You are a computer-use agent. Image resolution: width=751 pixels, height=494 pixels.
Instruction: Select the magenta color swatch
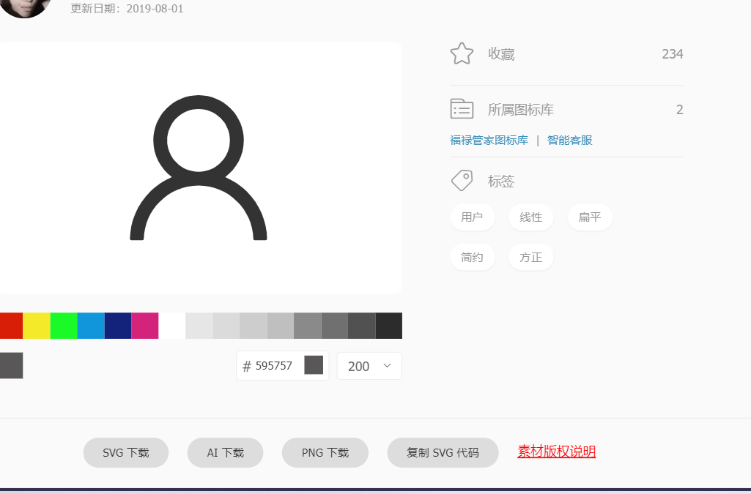click(144, 326)
